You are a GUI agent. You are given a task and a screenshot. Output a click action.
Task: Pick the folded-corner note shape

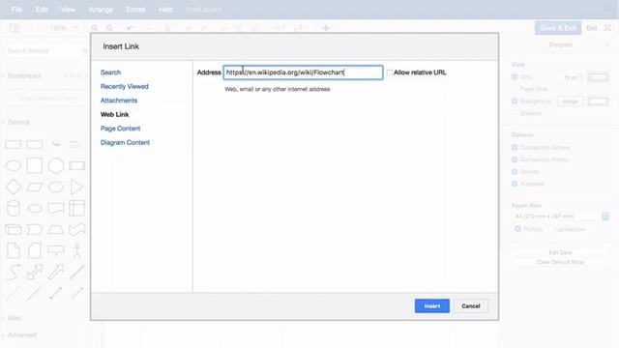point(13,250)
